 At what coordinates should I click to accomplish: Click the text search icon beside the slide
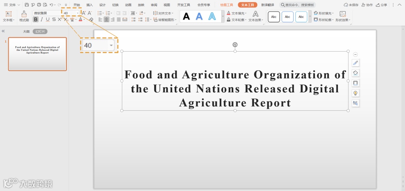point(355,103)
